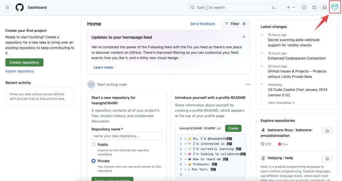Click the hedyorg avatar icon
Viewport: 342px width, 181px height.
click(263, 158)
